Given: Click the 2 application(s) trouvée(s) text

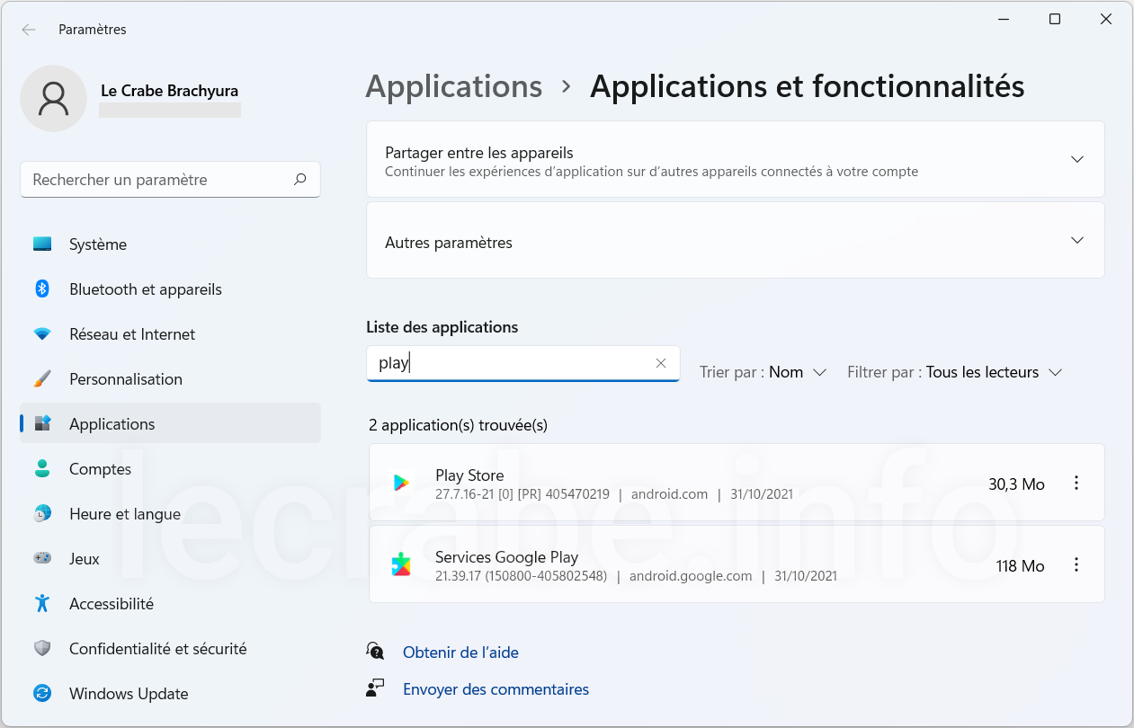Looking at the screenshot, I should pos(459,425).
